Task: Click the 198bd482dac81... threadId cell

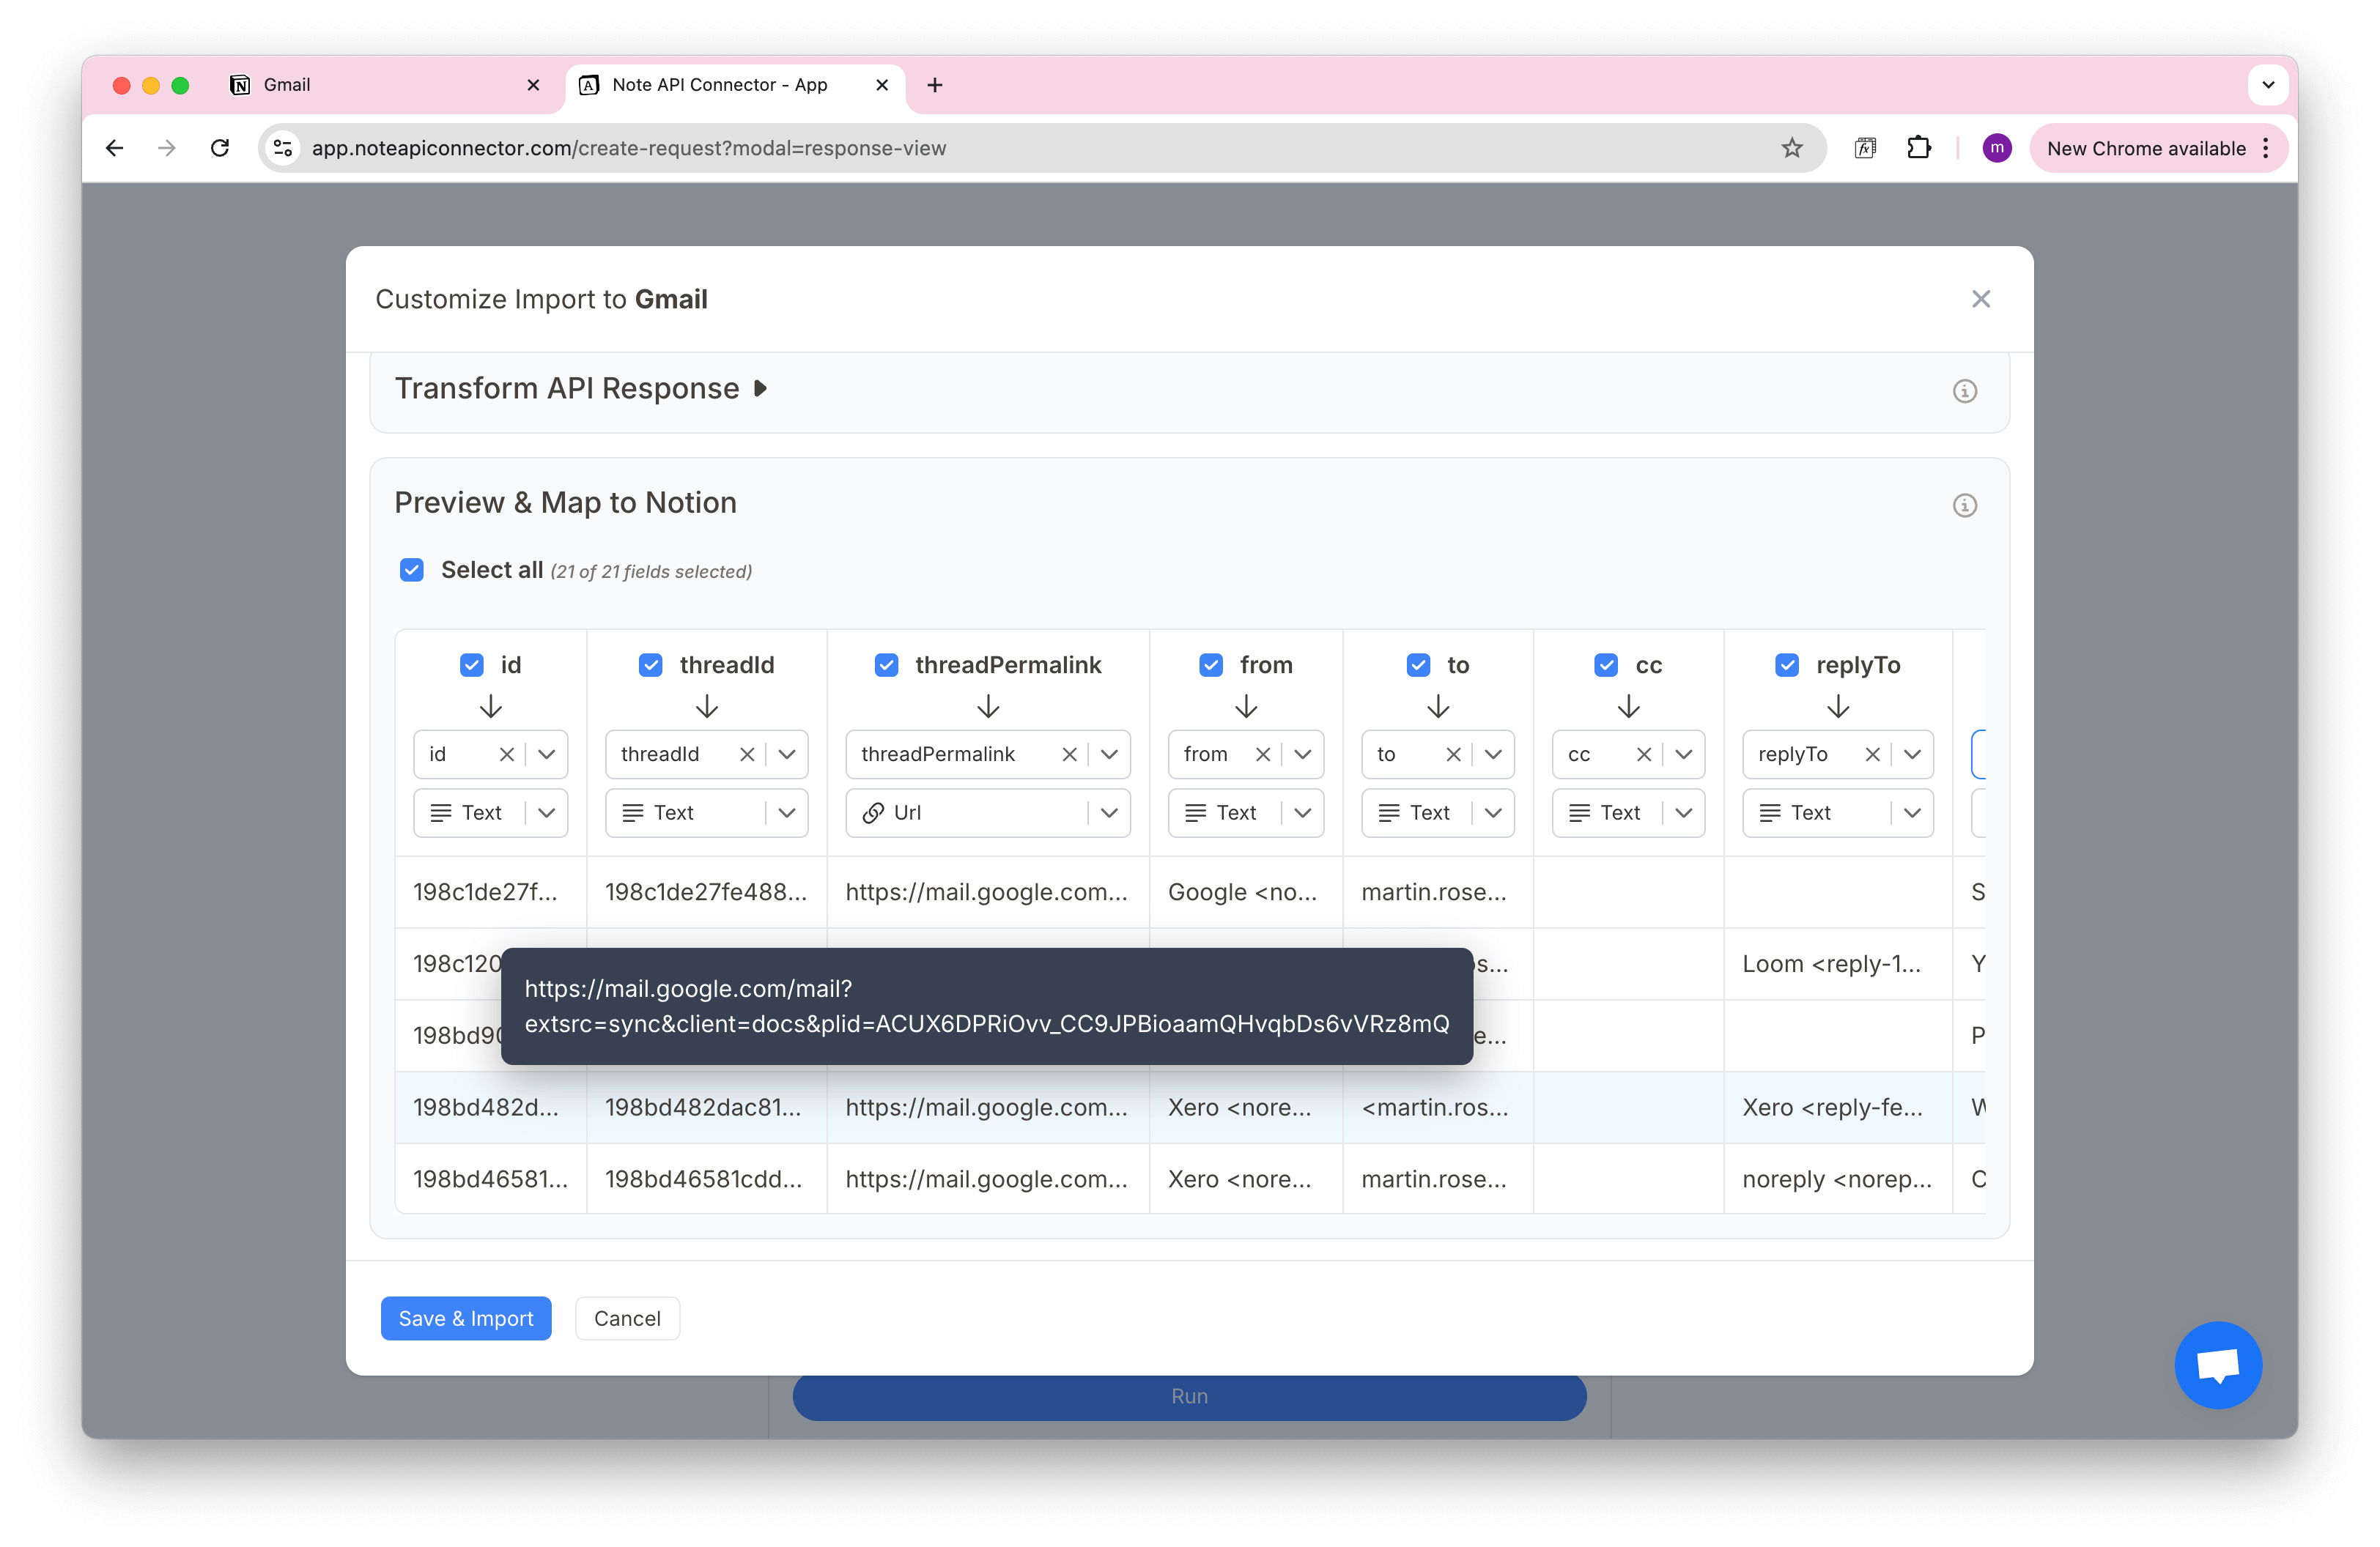Action: click(706, 1108)
